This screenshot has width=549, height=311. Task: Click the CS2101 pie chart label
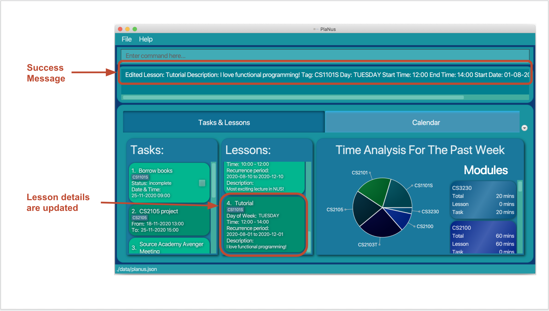pyautogui.click(x=359, y=173)
